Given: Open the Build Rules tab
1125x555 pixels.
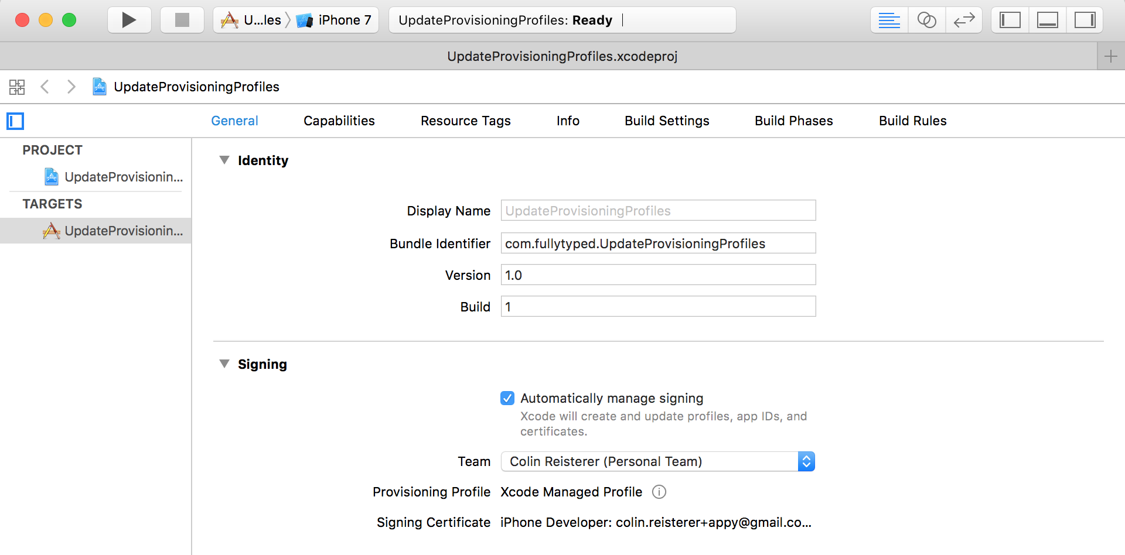Looking at the screenshot, I should (913, 121).
